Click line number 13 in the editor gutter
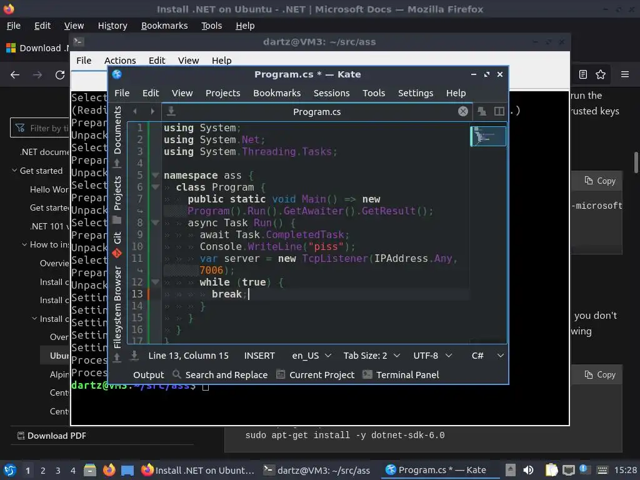The image size is (640, 480). [137, 294]
